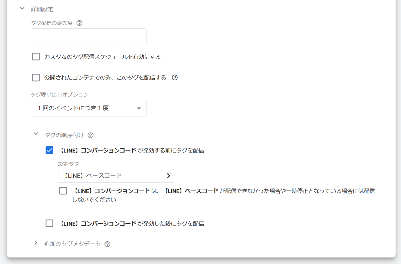Uncheck コンバージョンコード が発効する前にタグを配信
This screenshot has width=401, height=264.
pyautogui.click(x=49, y=150)
